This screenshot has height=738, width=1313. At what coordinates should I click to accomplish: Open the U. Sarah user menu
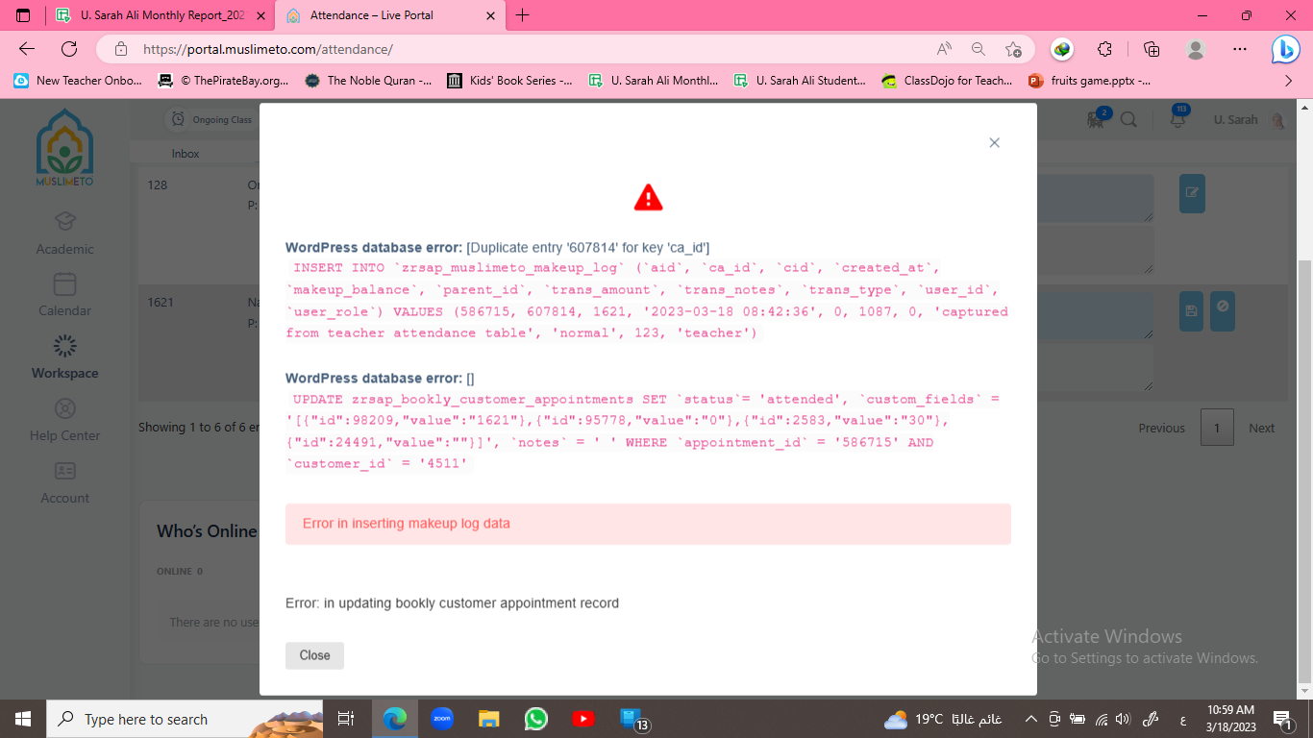click(1248, 120)
